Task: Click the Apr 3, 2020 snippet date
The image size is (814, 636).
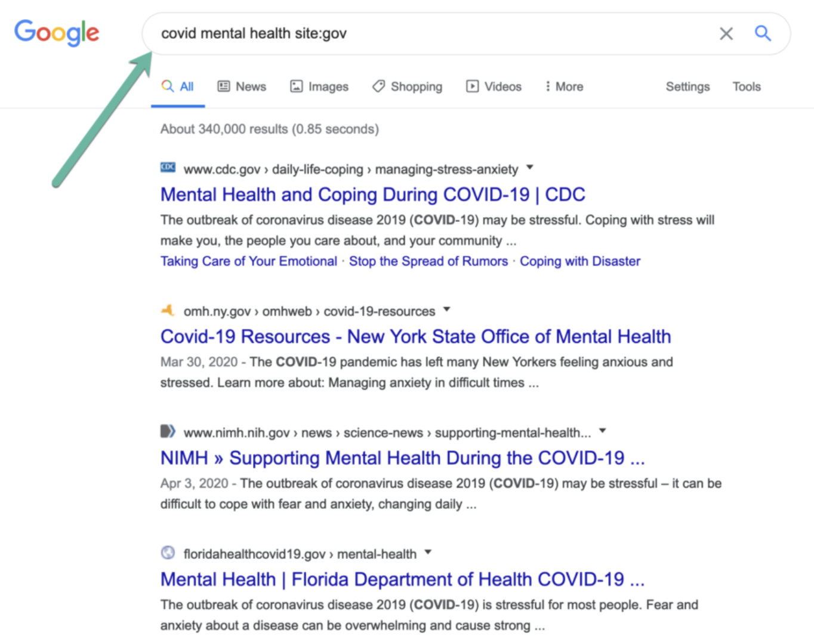Action: pyautogui.click(x=194, y=483)
